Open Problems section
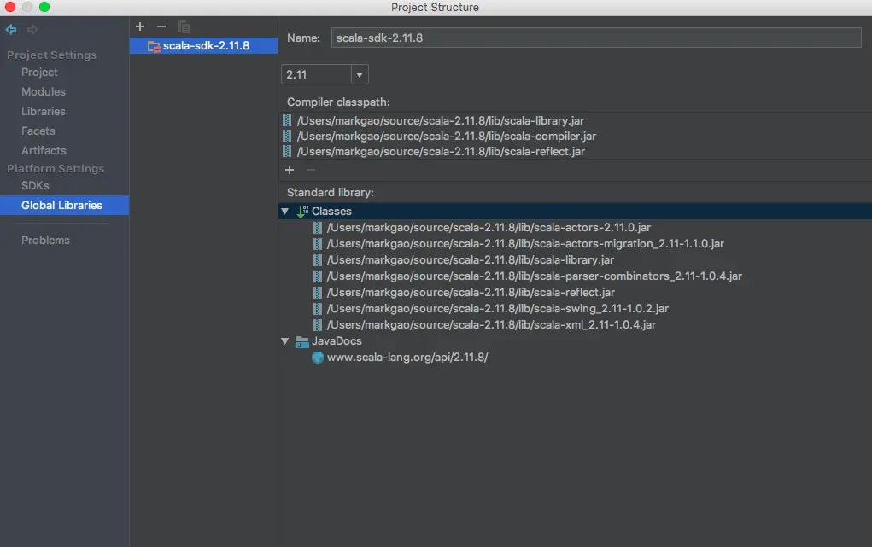This screenshot has height=547, width=872. click(45, 240)
